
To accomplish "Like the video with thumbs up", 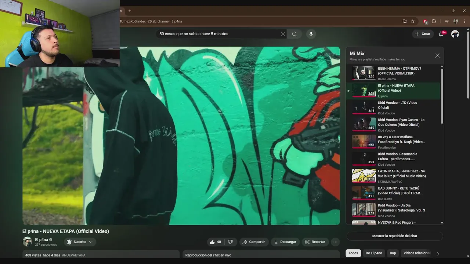I will (216, 242).
